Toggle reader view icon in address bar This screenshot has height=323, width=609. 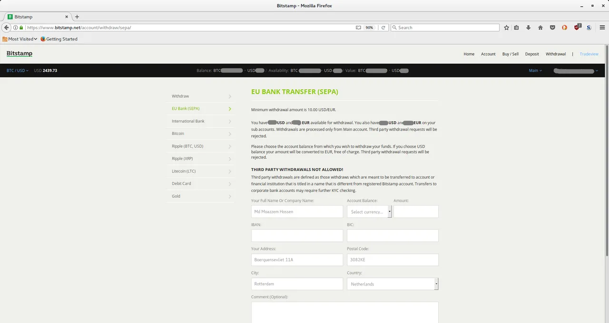358,28
